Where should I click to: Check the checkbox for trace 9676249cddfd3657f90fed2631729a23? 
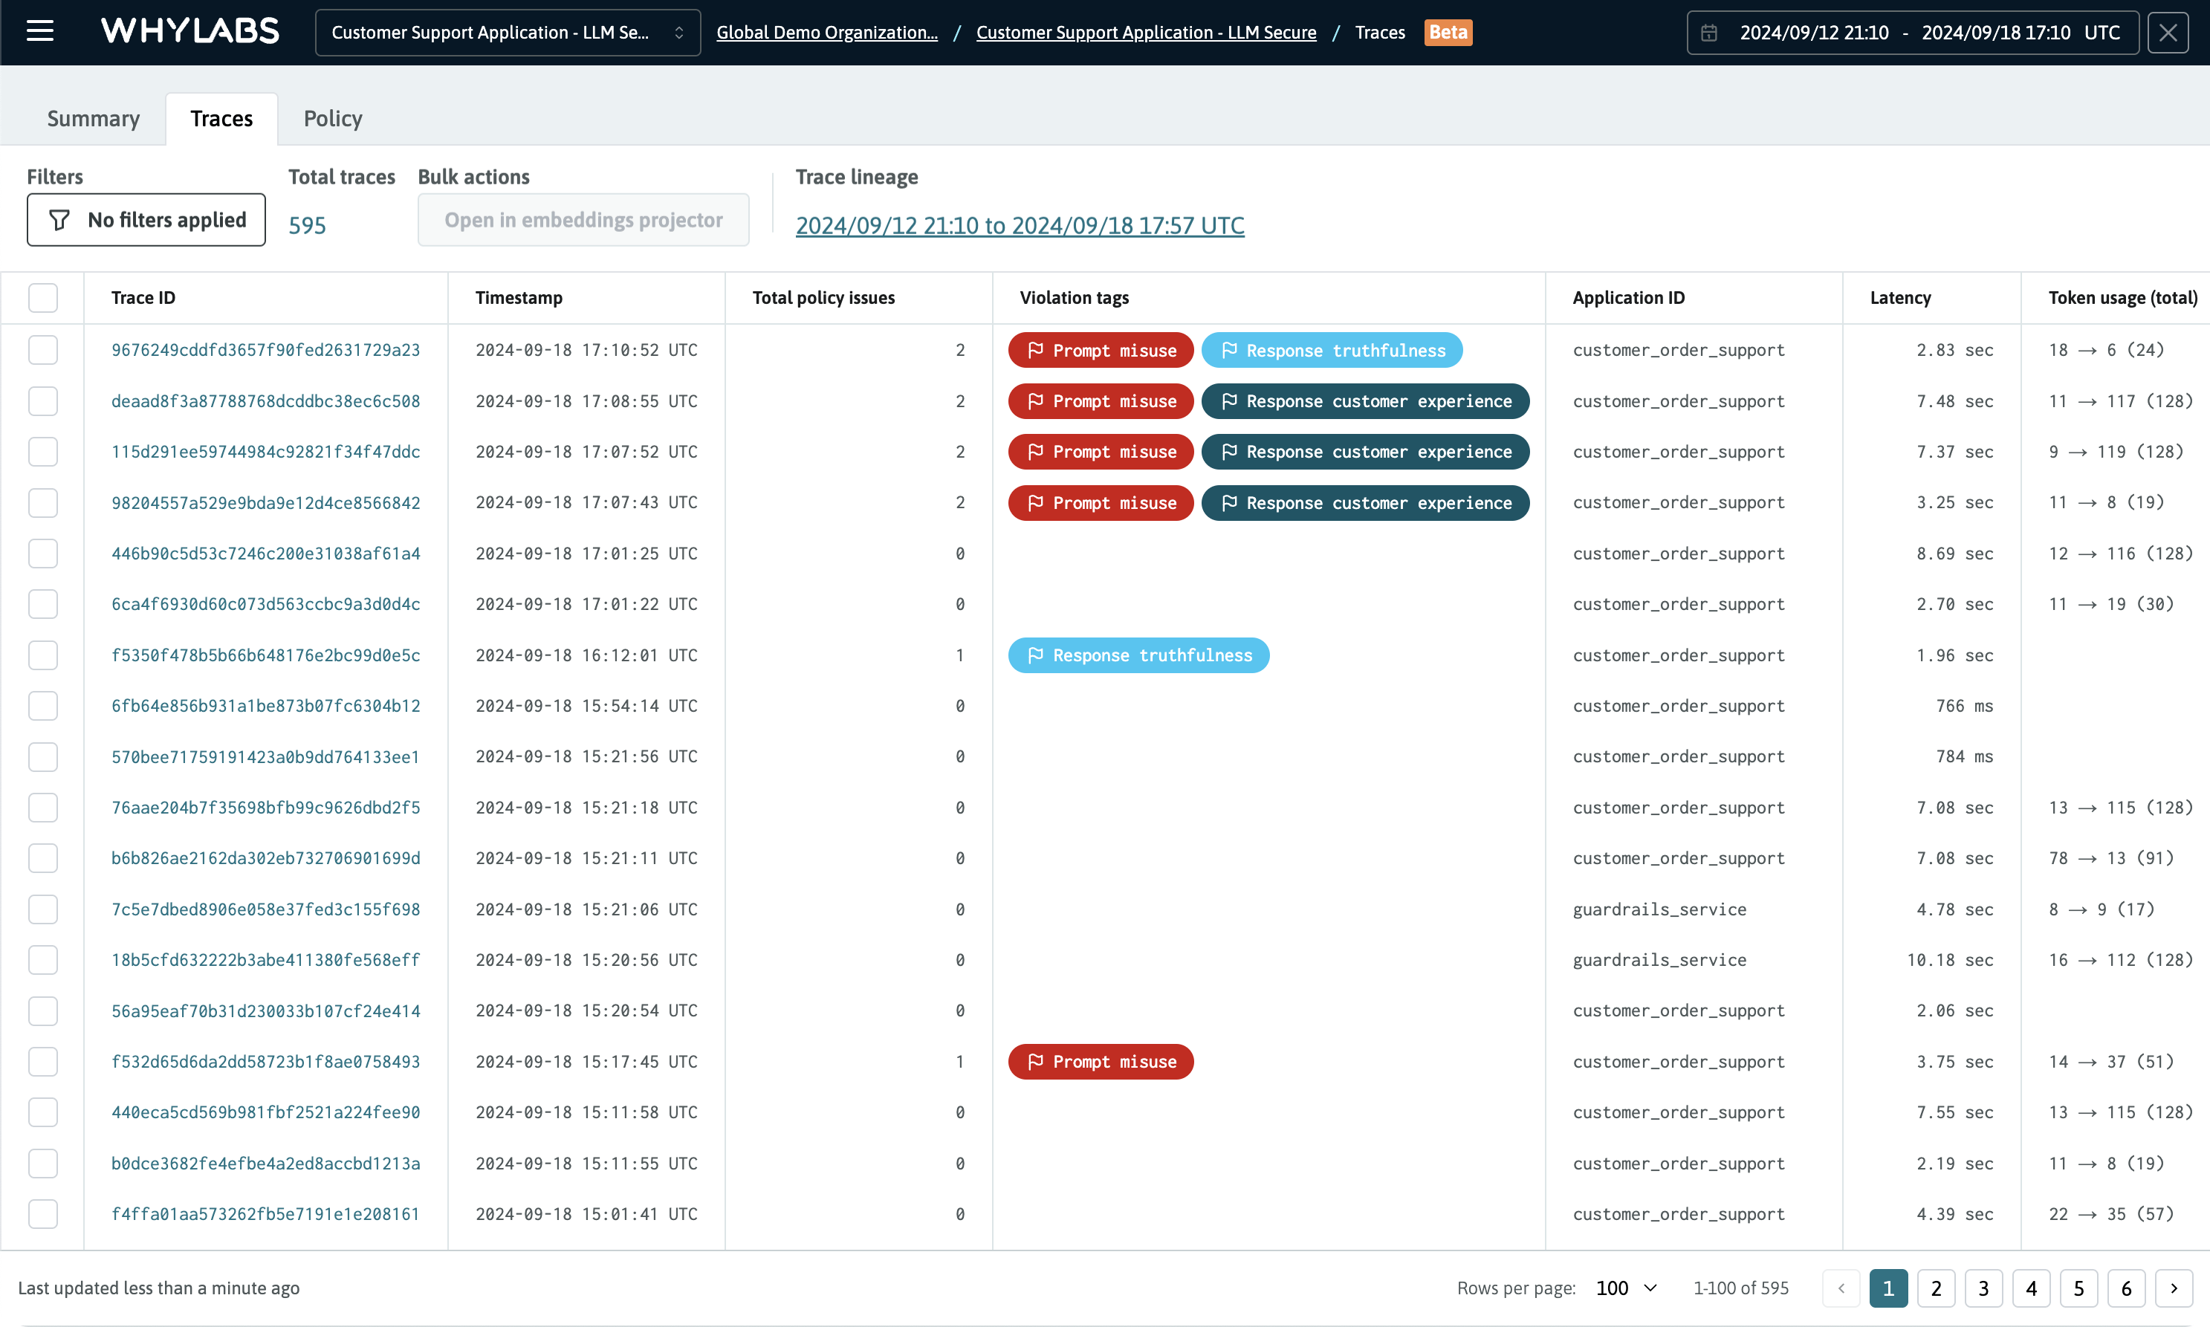(43, 350)
